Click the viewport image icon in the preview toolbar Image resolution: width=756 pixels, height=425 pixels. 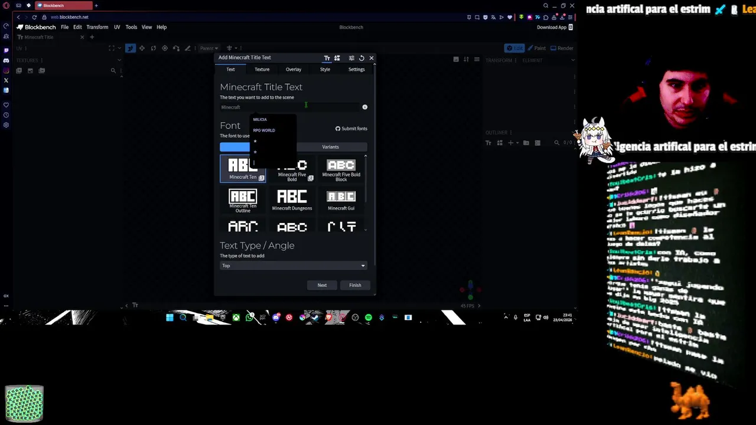456,60
